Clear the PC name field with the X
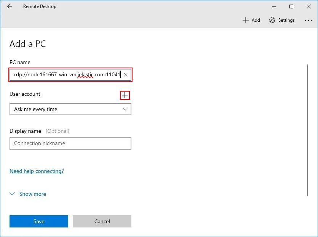 [x=126, y=75]
